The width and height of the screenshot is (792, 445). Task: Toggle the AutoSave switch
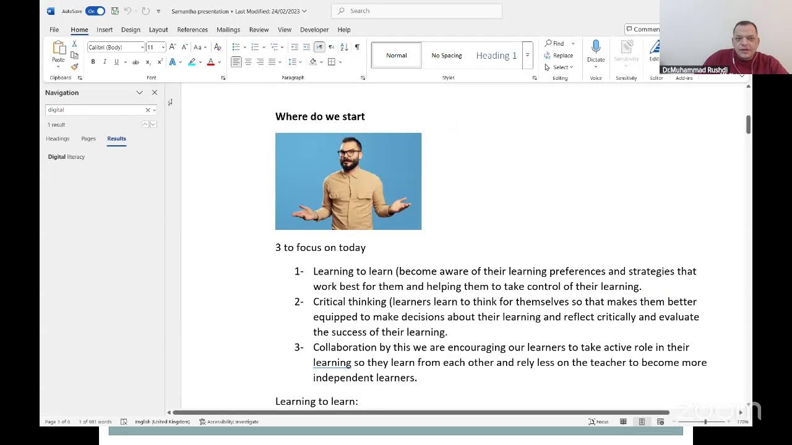click(95, 11)
